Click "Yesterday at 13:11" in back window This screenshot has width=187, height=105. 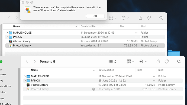[x=92, y=45]
